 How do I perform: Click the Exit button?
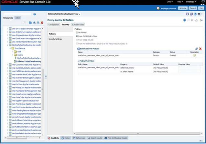[201, 8]
